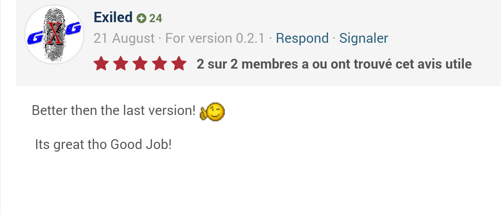Open the Exiled username profile link
This screenshot has width=501, height=215.
pyautogui.click(x=113, y=17)
